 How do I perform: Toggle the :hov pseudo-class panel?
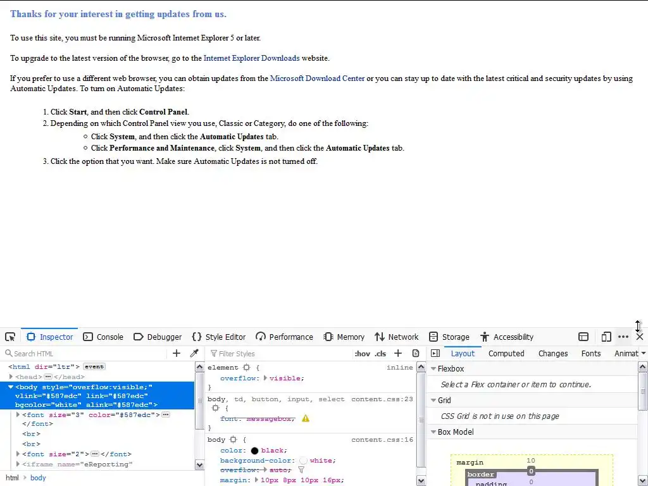[362, 354]
